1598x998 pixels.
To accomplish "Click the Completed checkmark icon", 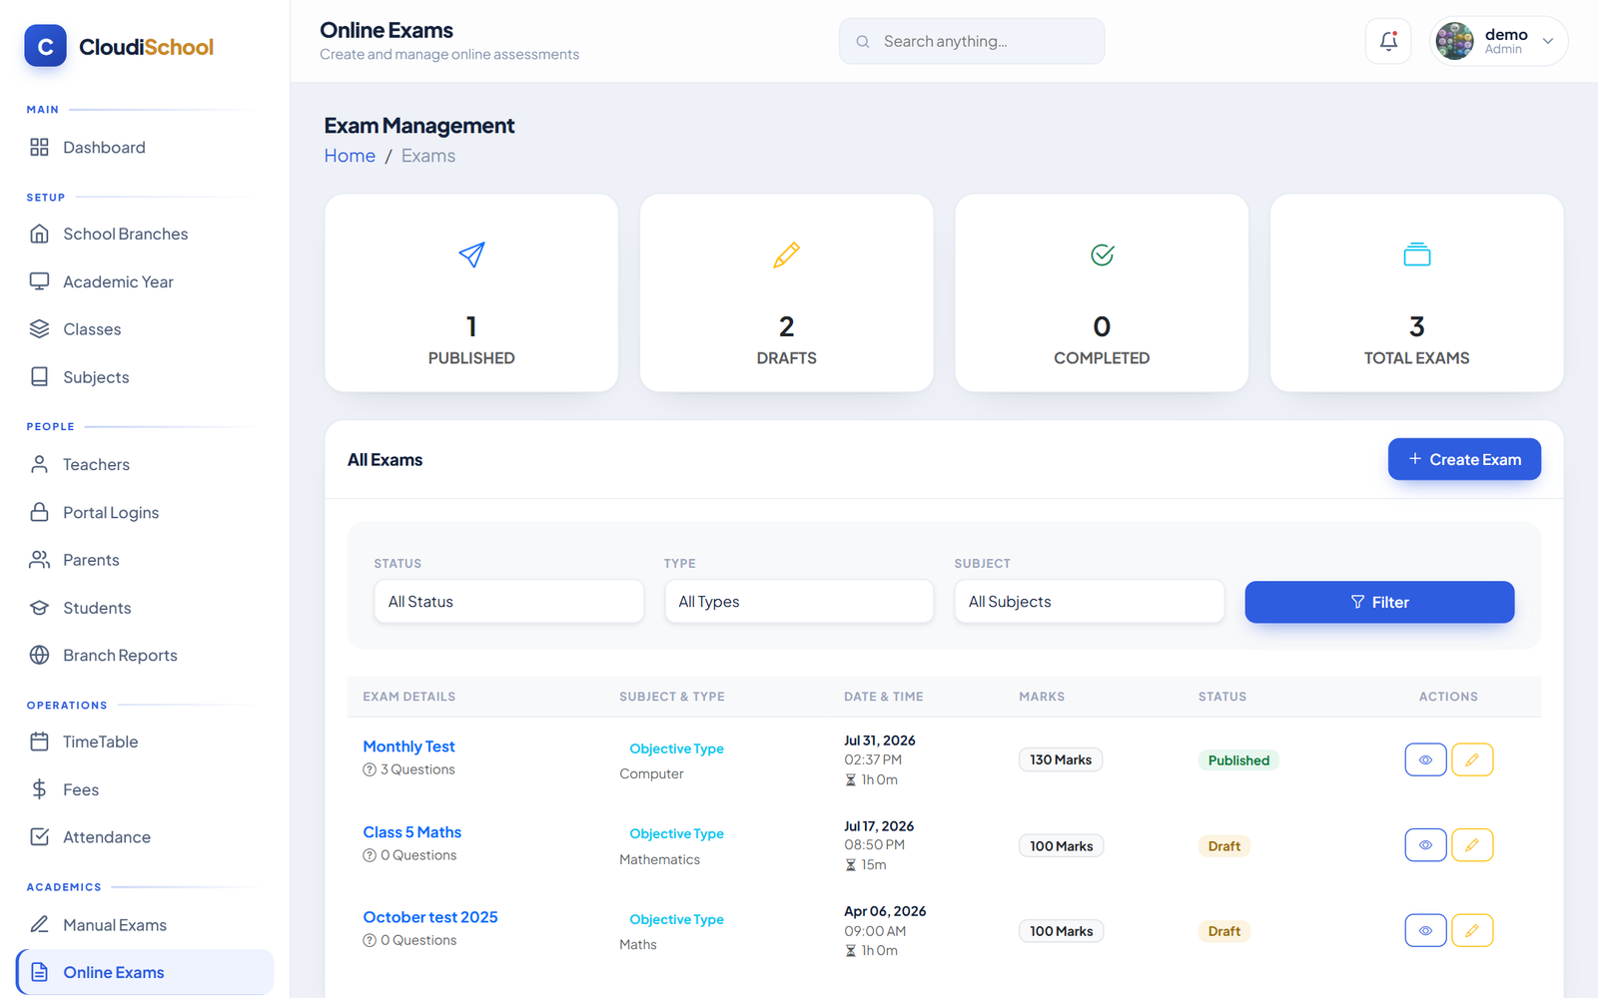I will click(1102, 254).
